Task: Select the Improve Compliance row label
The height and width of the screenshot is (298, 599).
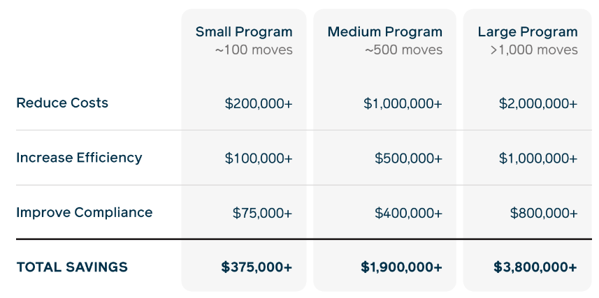Action: click(84, 212)
